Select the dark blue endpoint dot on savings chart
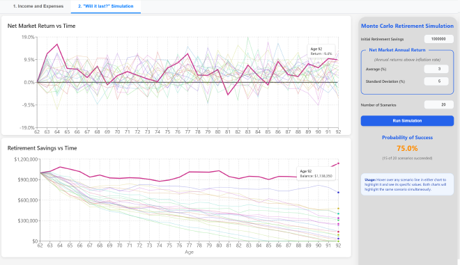 338,193
